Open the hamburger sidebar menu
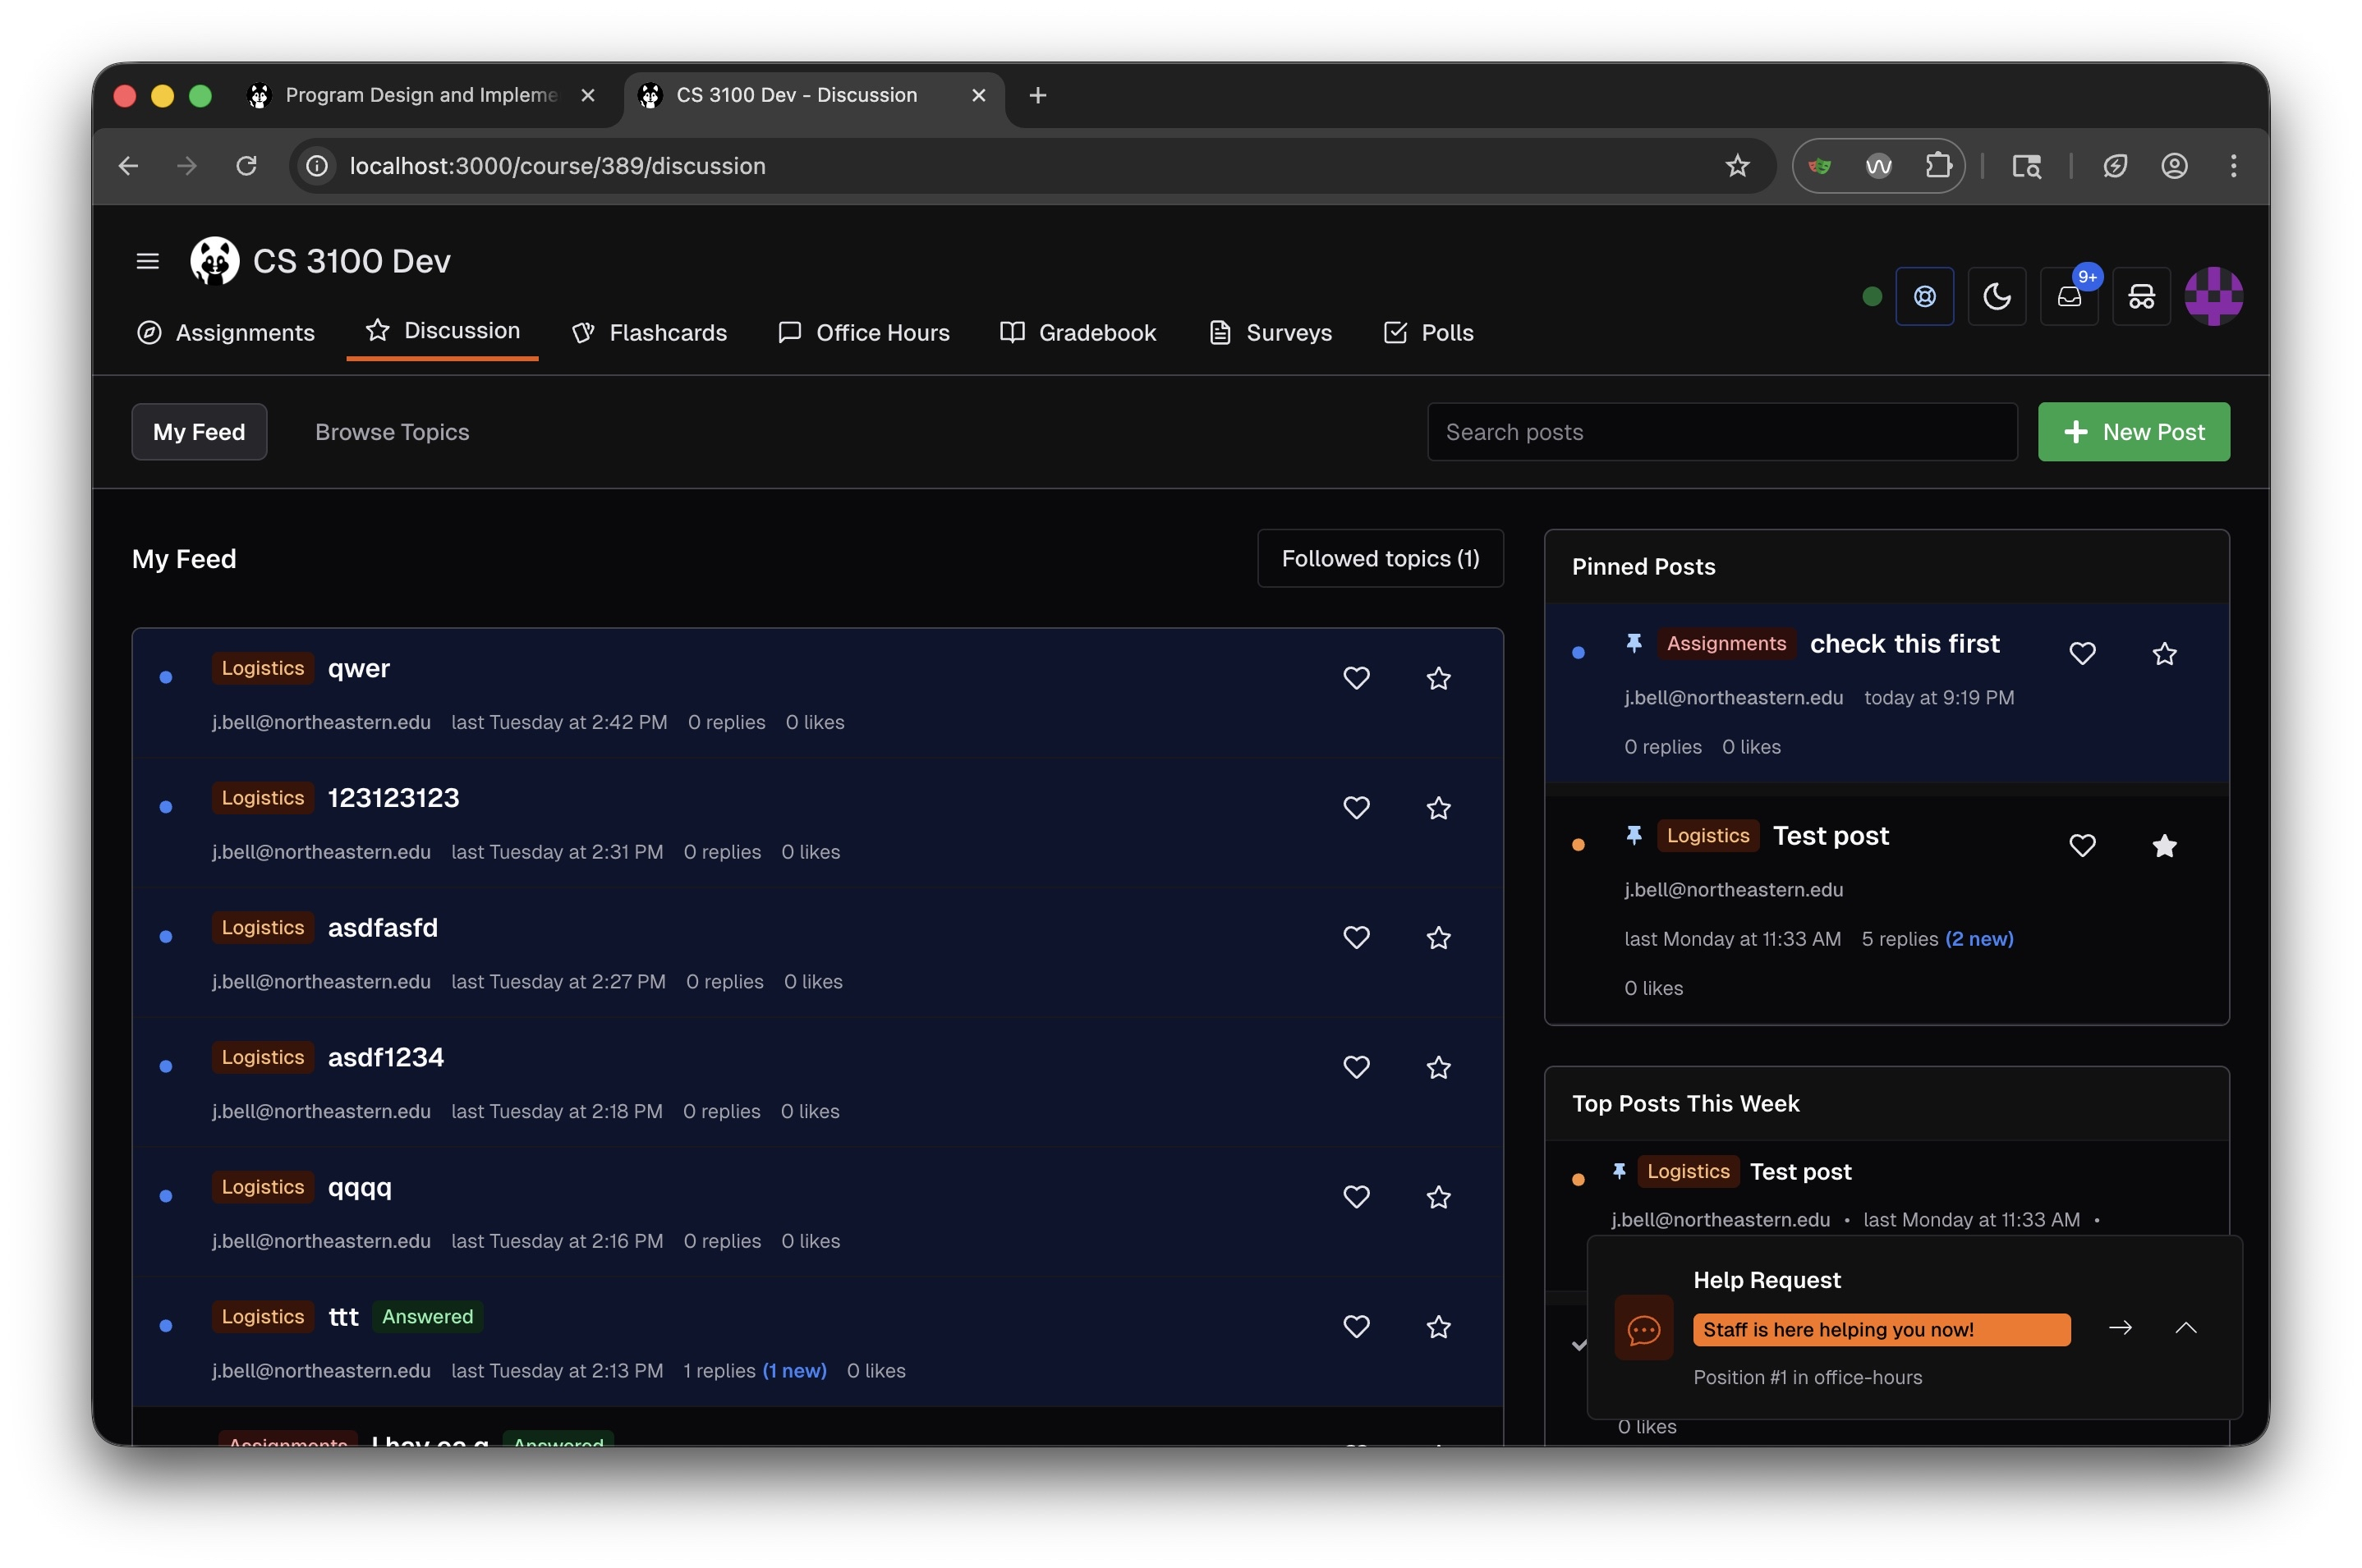This screenshot has width=2362, height=1568. click(147, 261)
